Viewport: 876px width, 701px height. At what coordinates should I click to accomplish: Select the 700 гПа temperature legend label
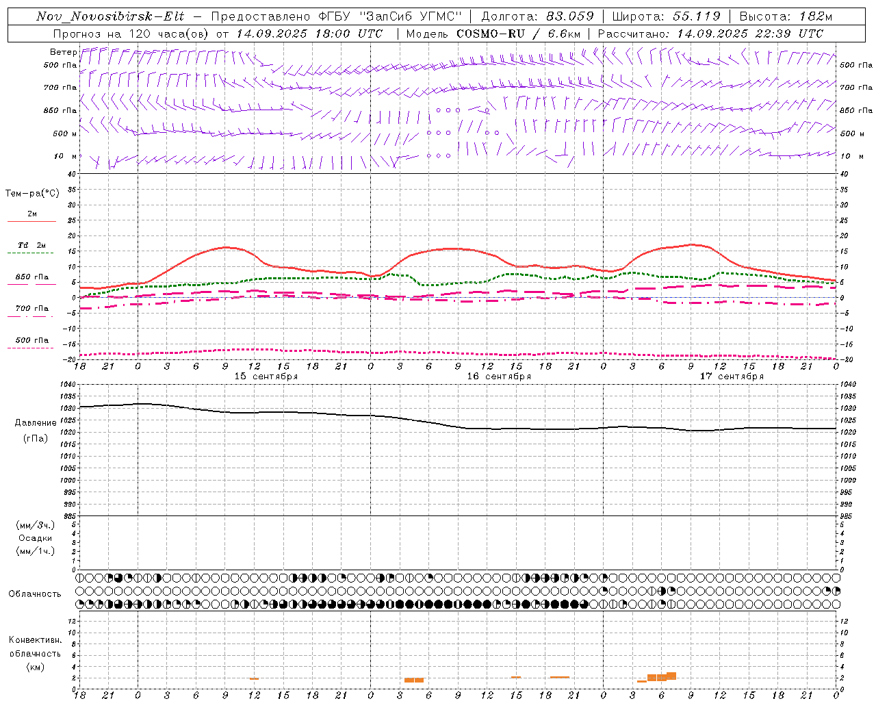click(32, 309)
